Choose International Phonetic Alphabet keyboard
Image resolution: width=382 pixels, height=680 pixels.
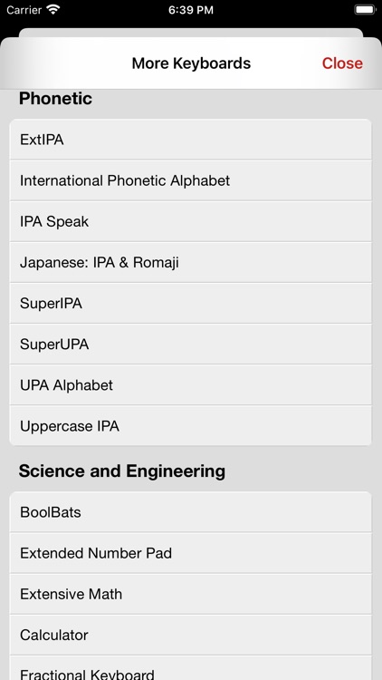[191, 180]
